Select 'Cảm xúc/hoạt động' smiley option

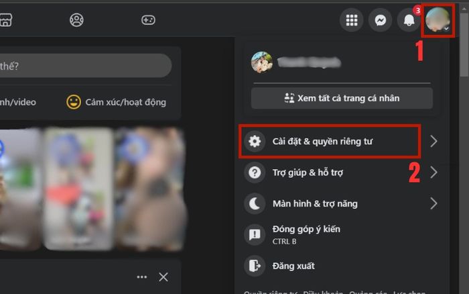[117, 102]
